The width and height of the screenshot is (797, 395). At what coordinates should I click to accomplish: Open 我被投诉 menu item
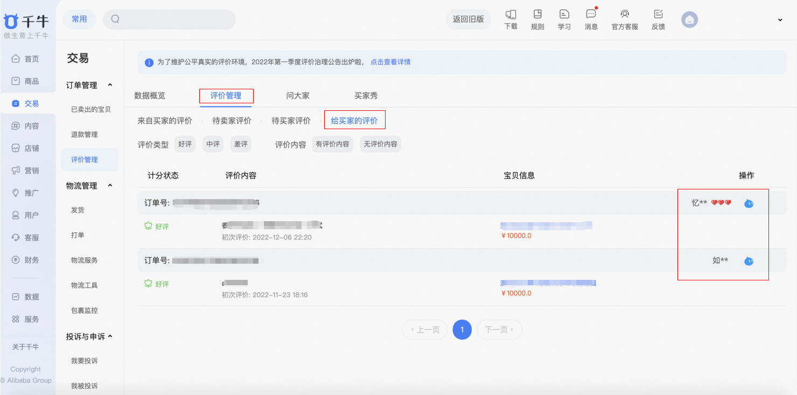pyautogui.click(x=85, y=386)
